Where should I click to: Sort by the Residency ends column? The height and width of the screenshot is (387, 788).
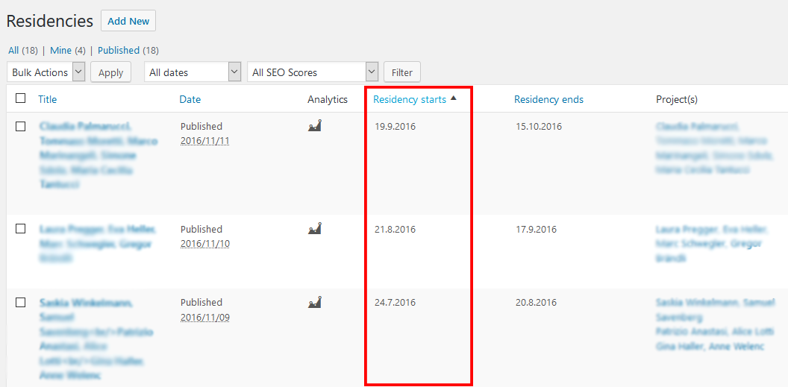(548, 99)
